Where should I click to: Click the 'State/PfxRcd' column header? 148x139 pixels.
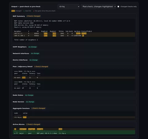click(87, 32)
